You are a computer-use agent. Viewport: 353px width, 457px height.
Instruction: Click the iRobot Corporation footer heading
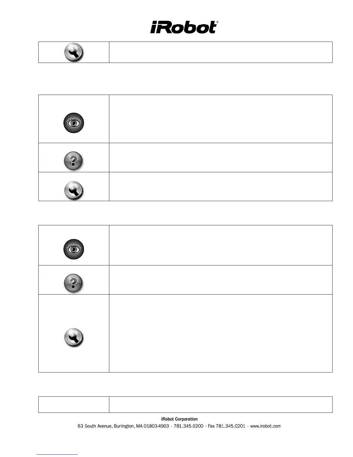pos(179,419)
